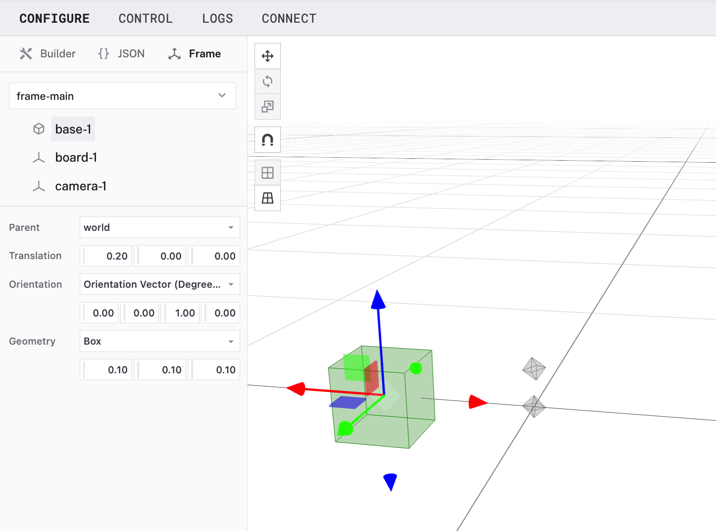Select the translate (move) gizmo tool

click(x=267, y=56)
